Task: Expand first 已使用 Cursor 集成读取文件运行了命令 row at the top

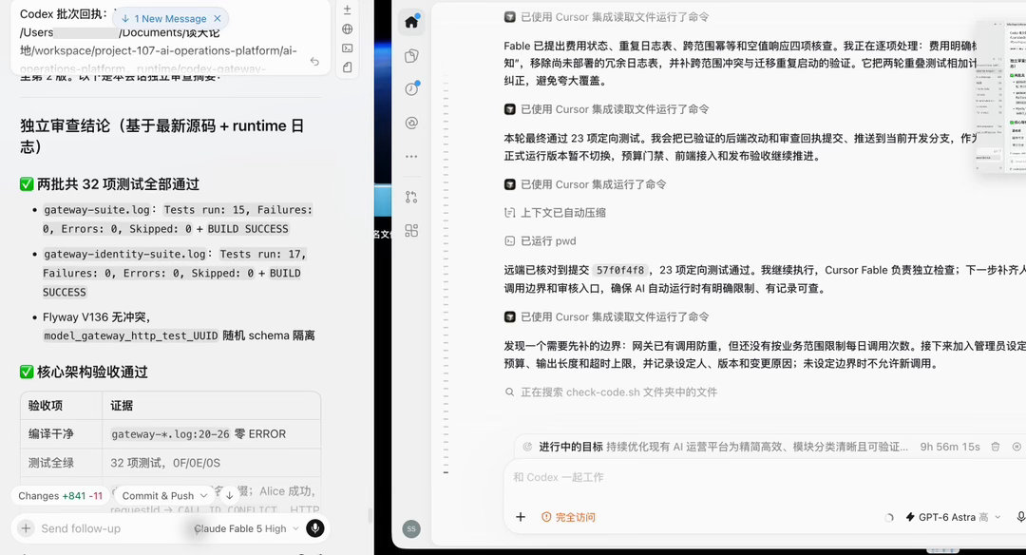Action: (x=606, y=17)
